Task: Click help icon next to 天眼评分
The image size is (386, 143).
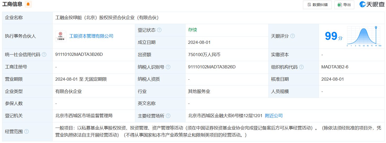Action: click(292, 36)
